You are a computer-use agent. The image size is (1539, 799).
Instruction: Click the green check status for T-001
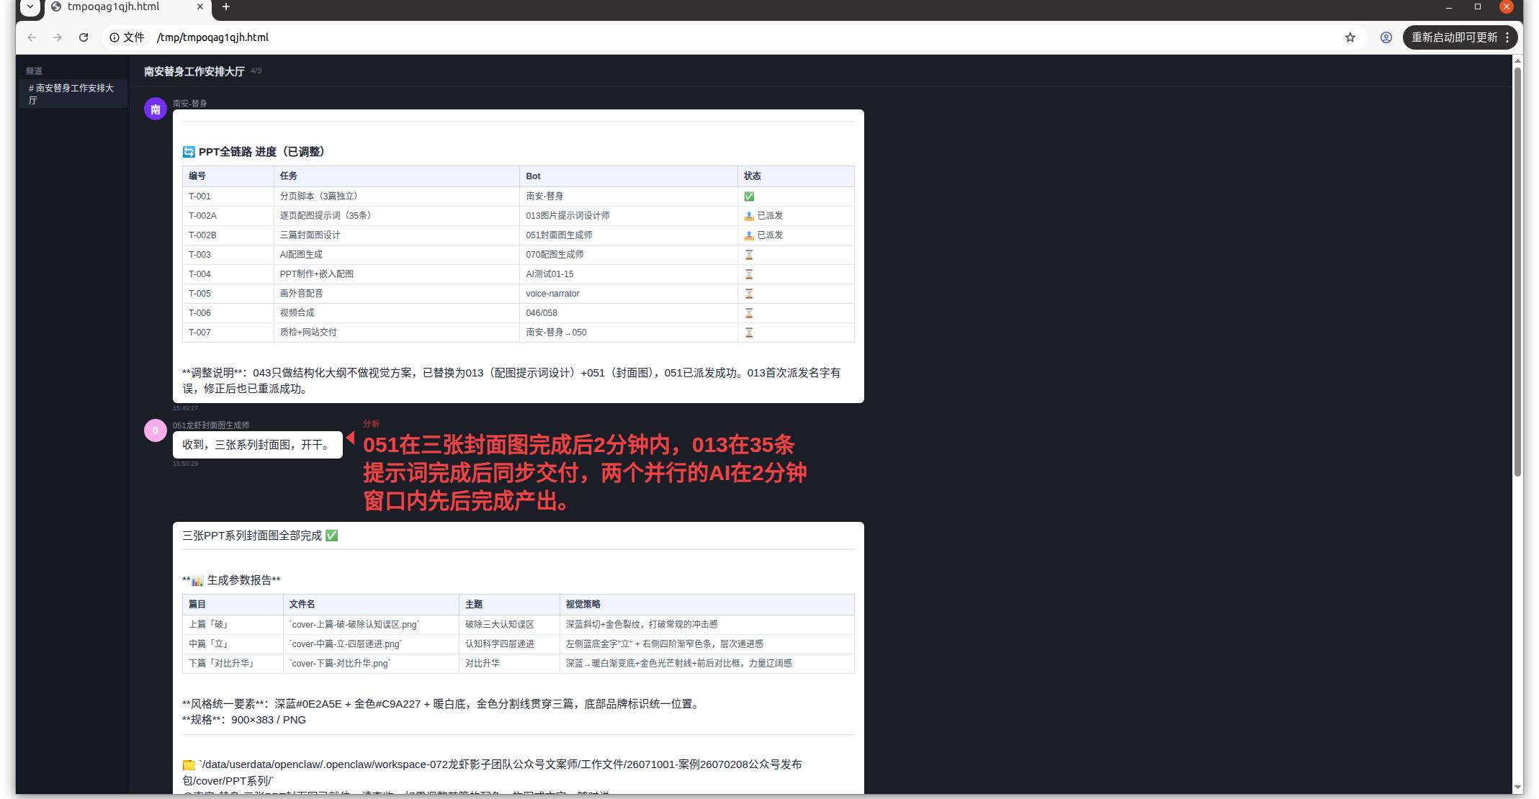[x=749, y=197]
